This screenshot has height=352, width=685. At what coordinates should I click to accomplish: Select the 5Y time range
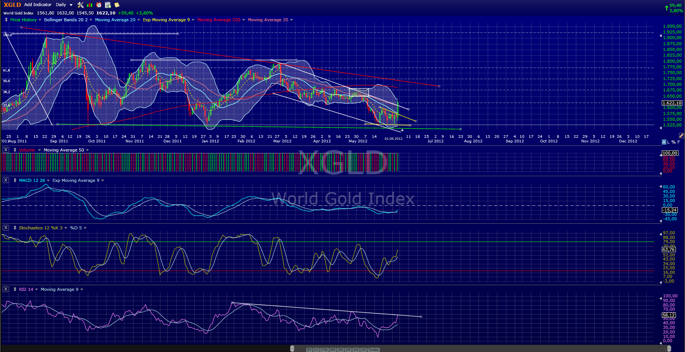(309, 350)
